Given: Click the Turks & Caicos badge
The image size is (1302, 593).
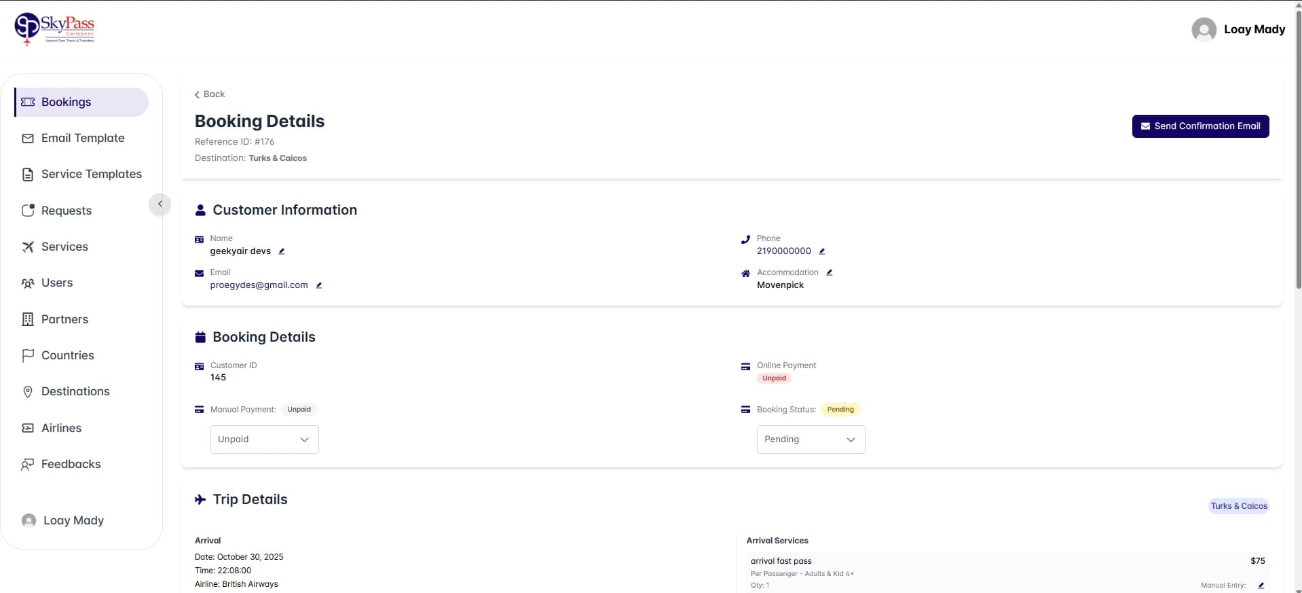Looking at the screenshot, I should [1239, 506].
